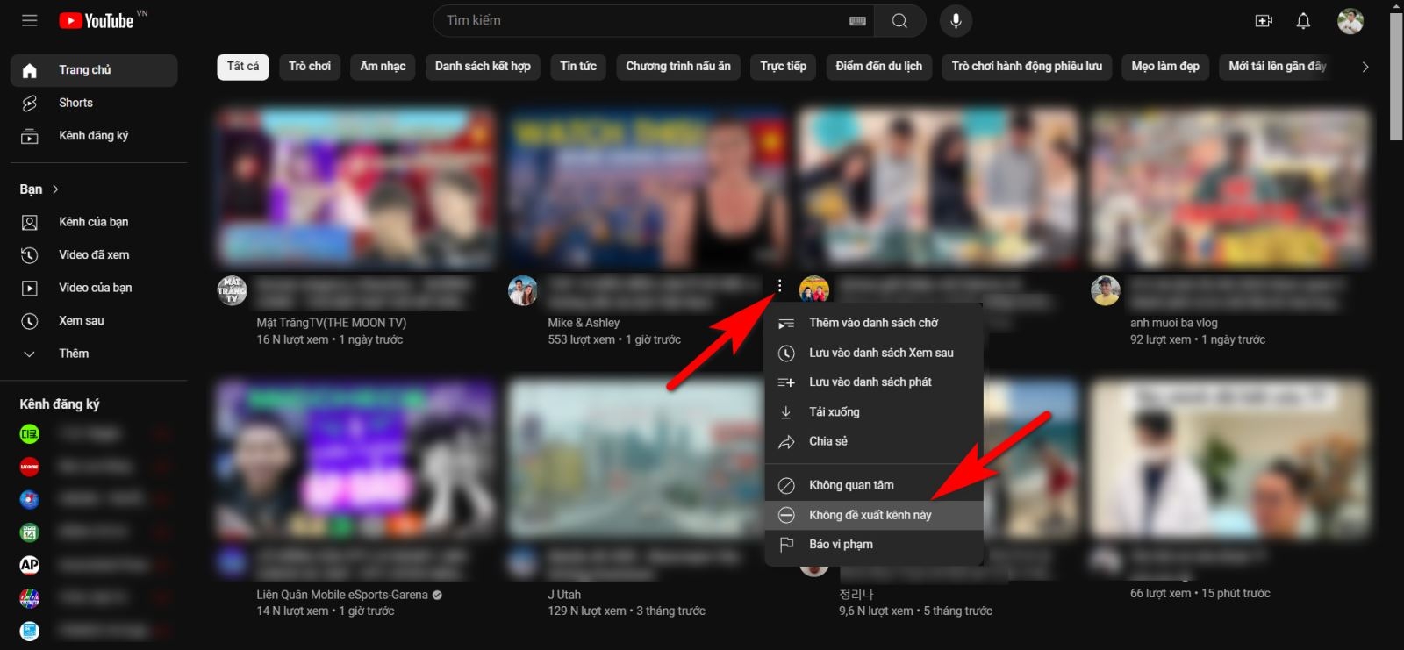
Task: Select Danh sách kết hợp chip
Action: tap(483, 67)
